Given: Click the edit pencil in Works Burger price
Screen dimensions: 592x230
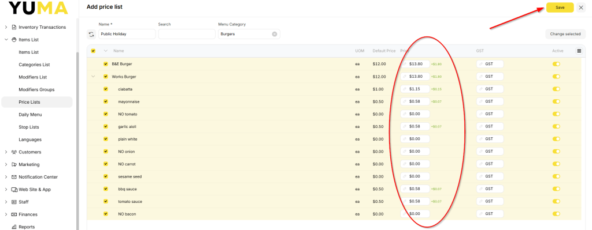Looking at the screenshot, I should pyautogui.click(x=405, y=77).
